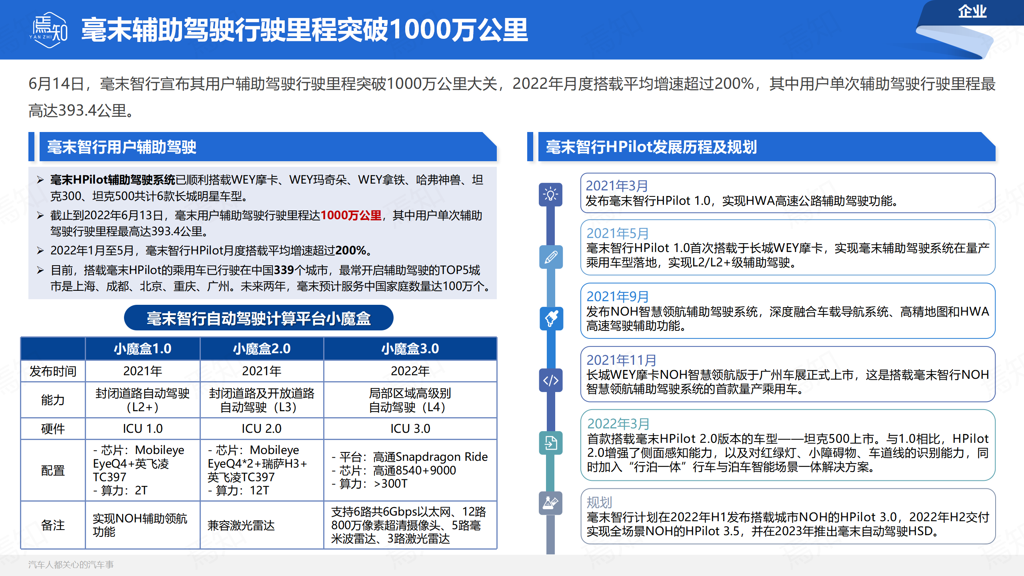Click cell 局部区域高级别自动驾驶（L4）
Image resolution: width=1024 pixels, height=576 pixels.
(x=410, y=400)
